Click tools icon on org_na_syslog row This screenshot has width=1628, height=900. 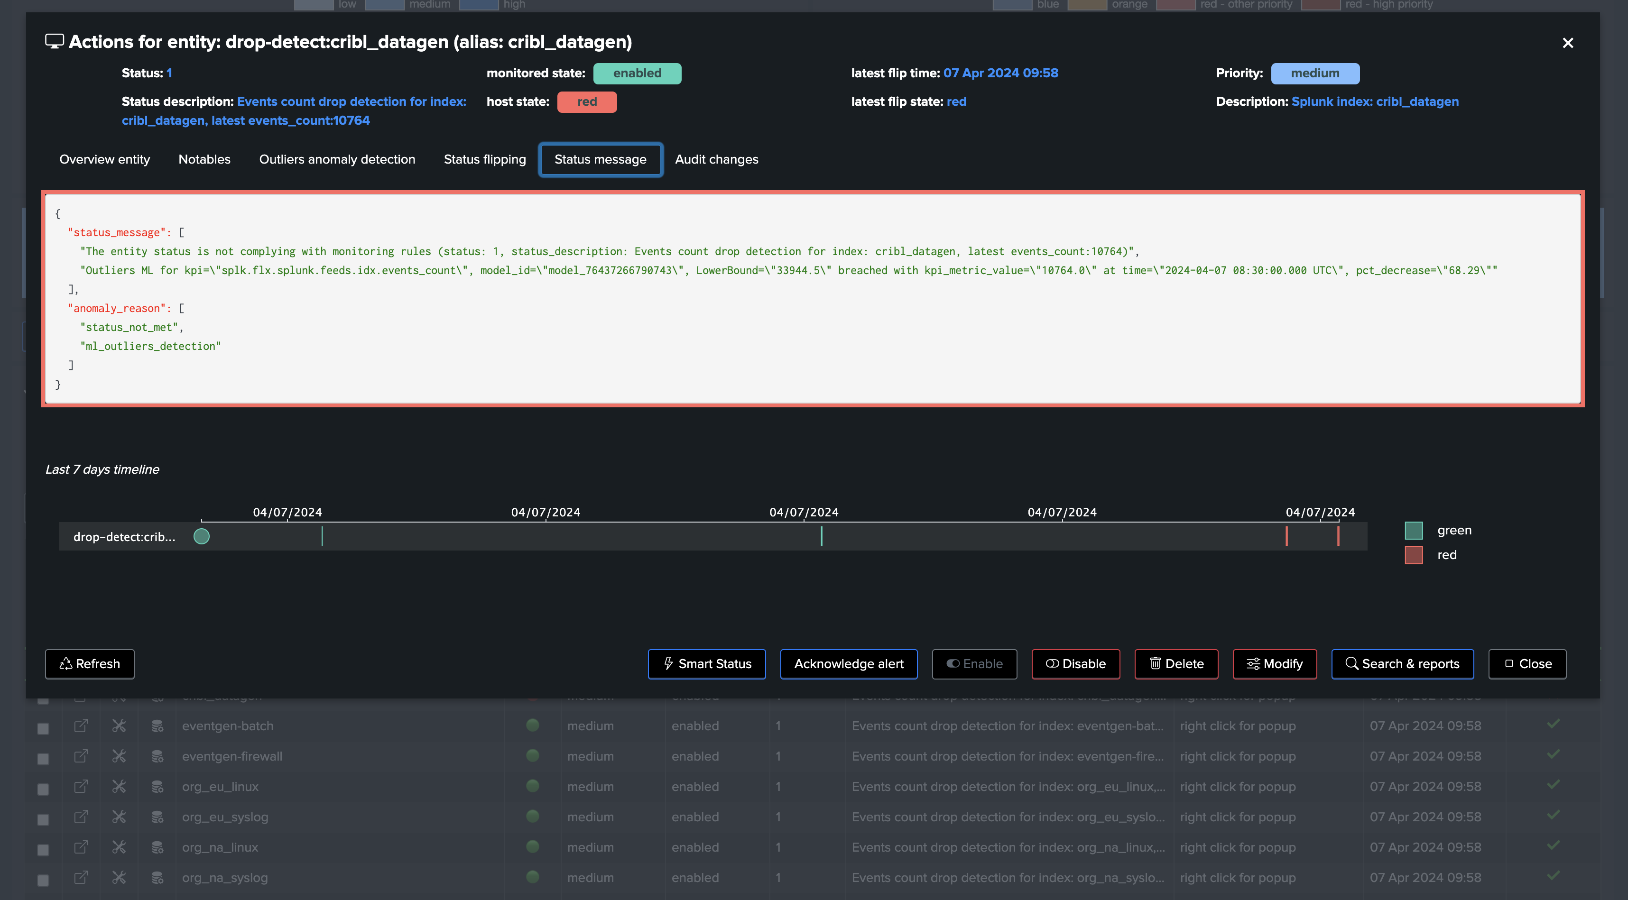point(119,877)
